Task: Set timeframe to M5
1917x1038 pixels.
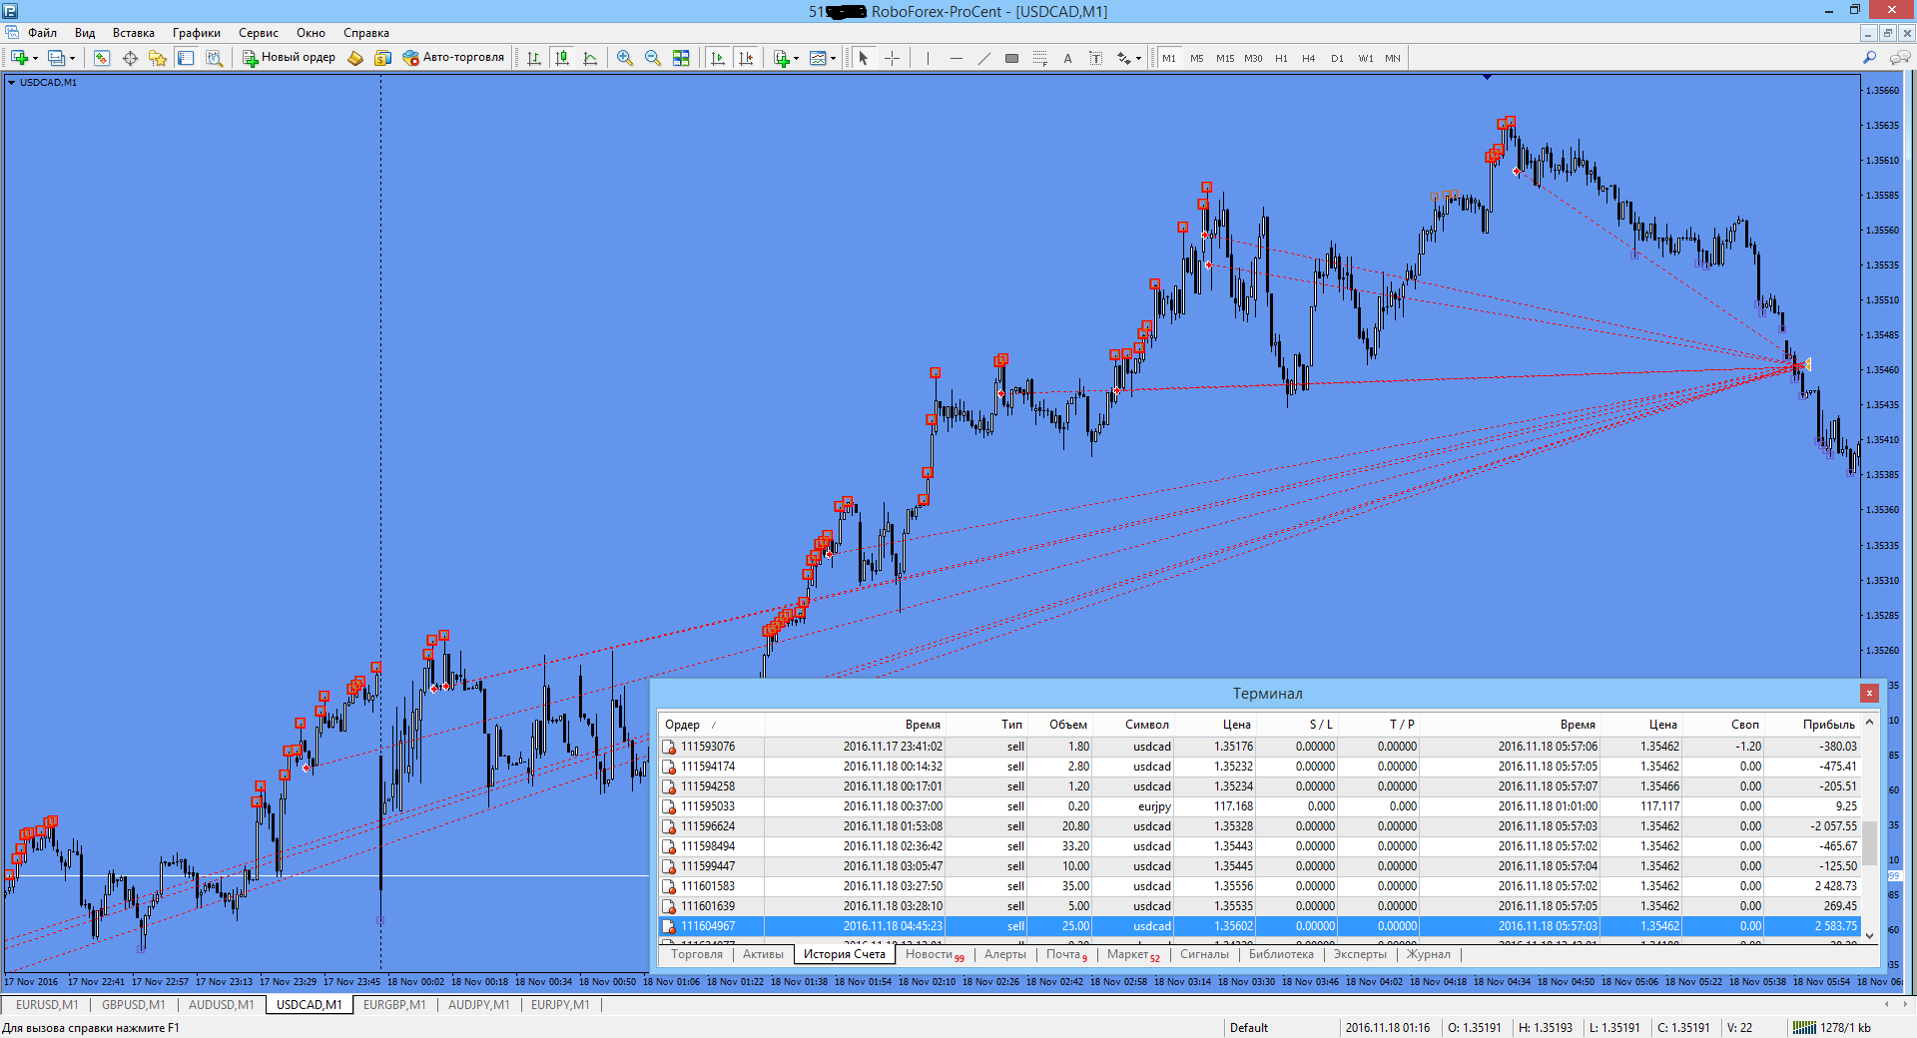Action: [x=1196, y=58]
